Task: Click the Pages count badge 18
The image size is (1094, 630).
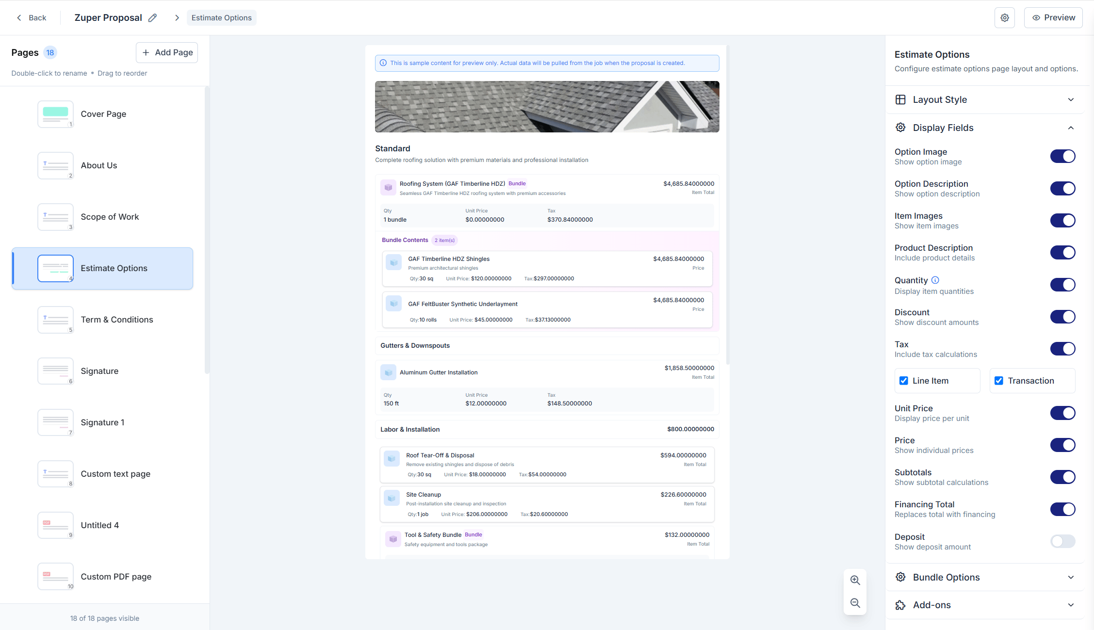Action: coord(50,52)
